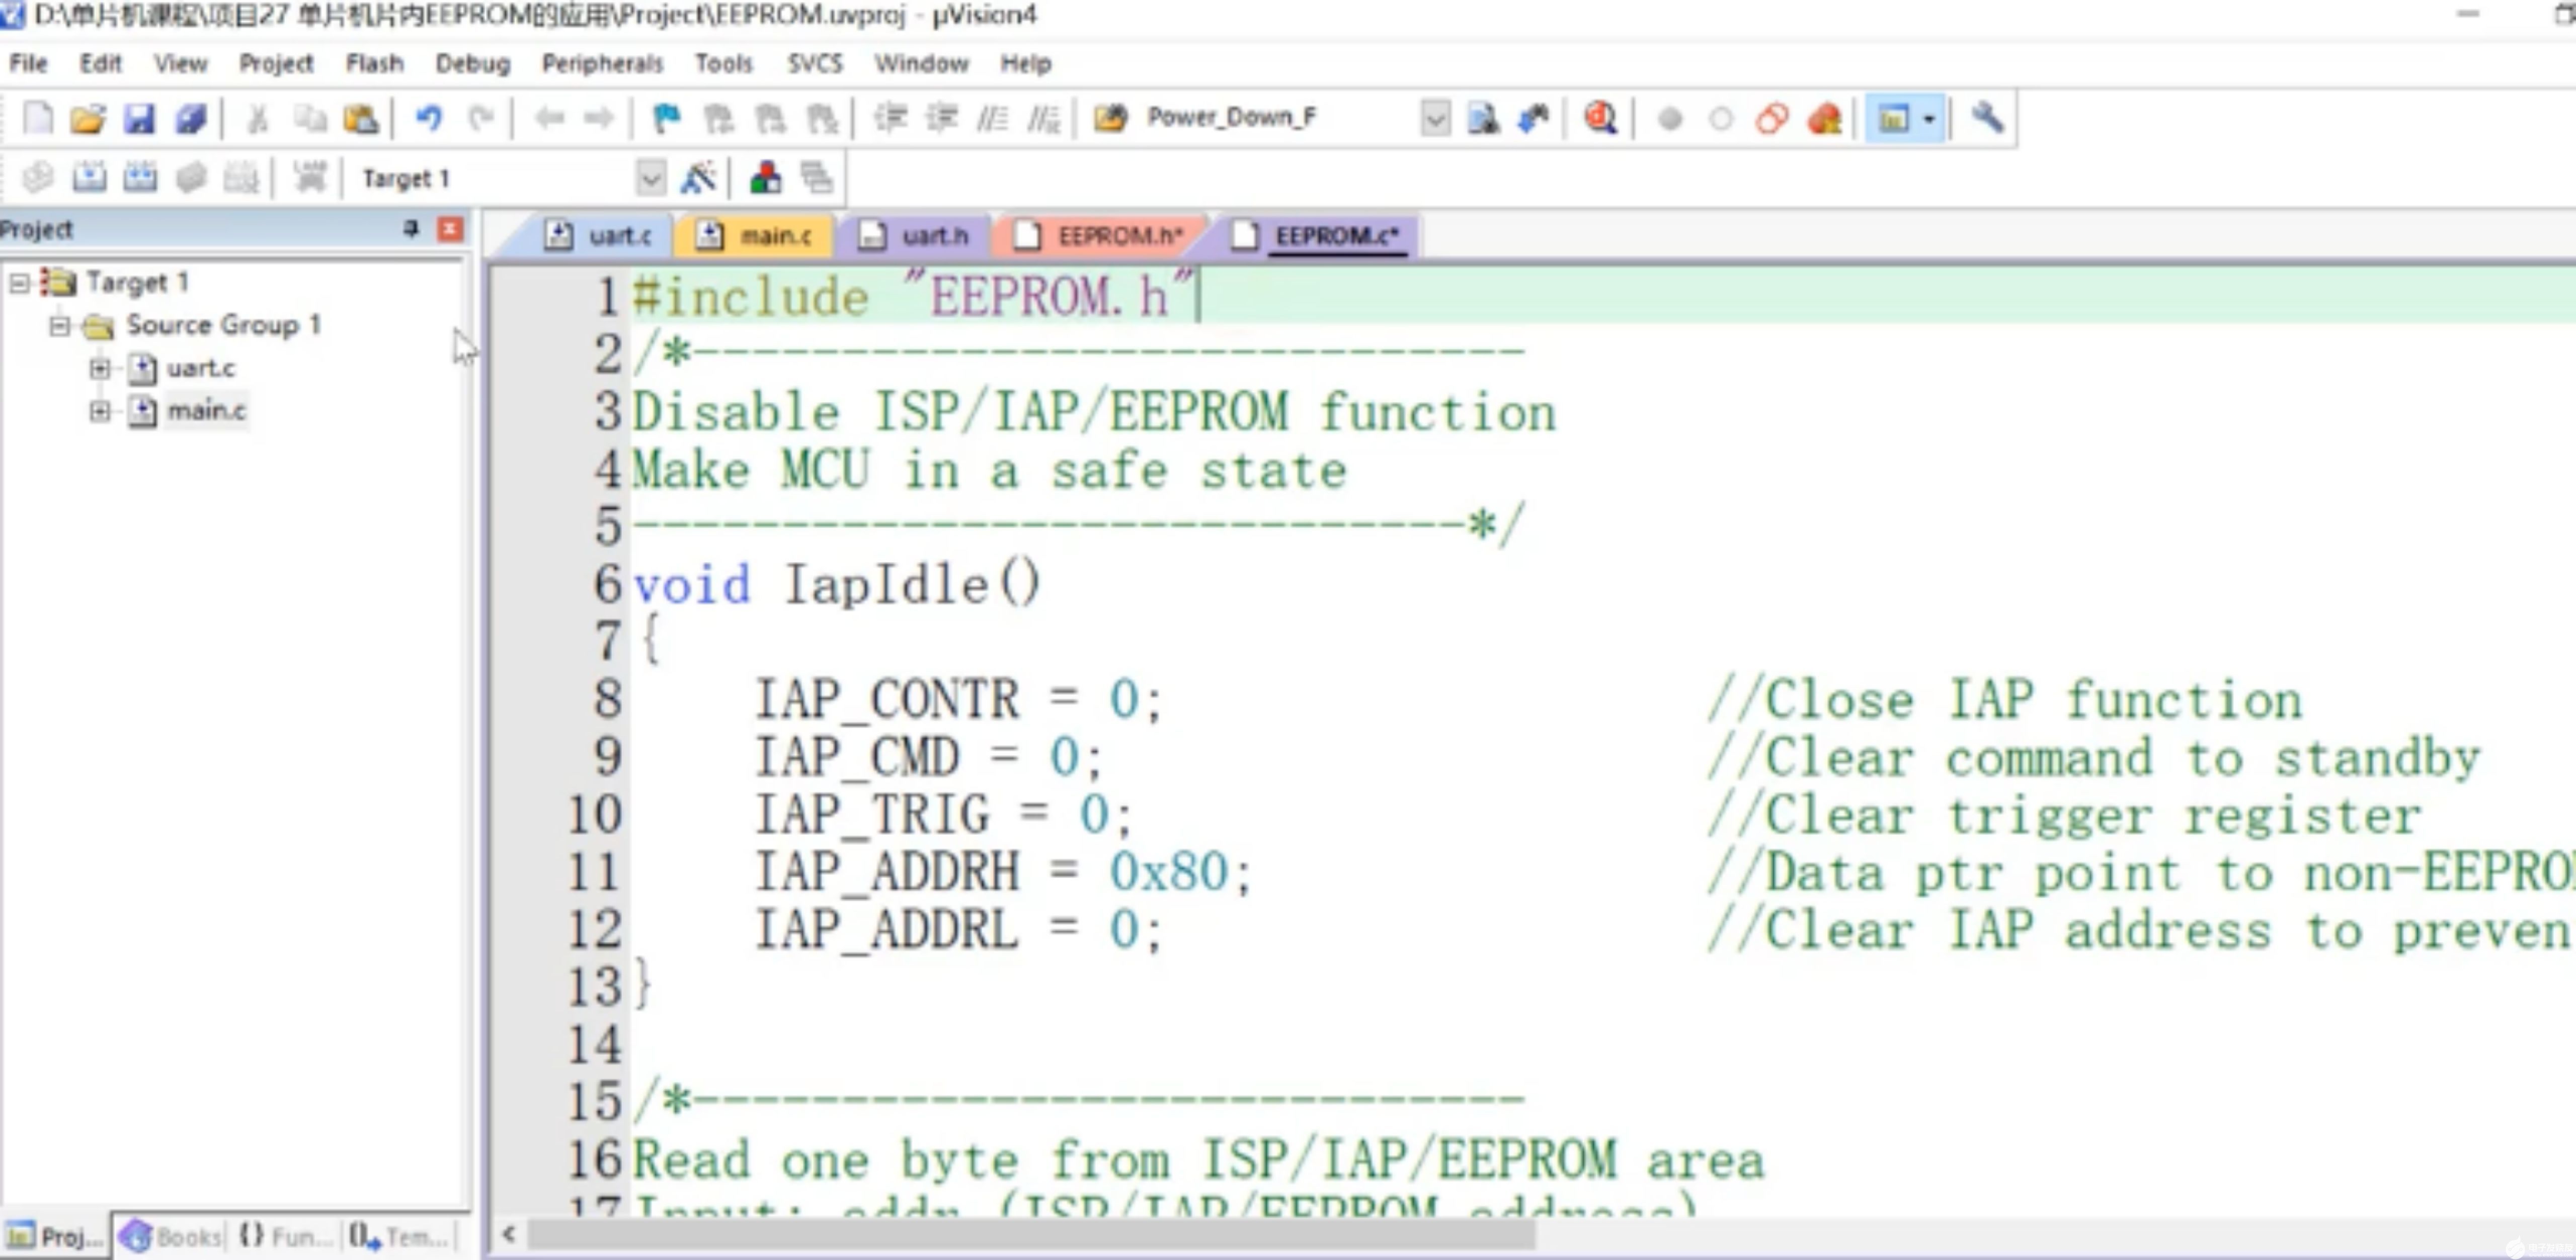The image size is (2576, 1260).
Task: Save the current file
Action: [139, 119]
